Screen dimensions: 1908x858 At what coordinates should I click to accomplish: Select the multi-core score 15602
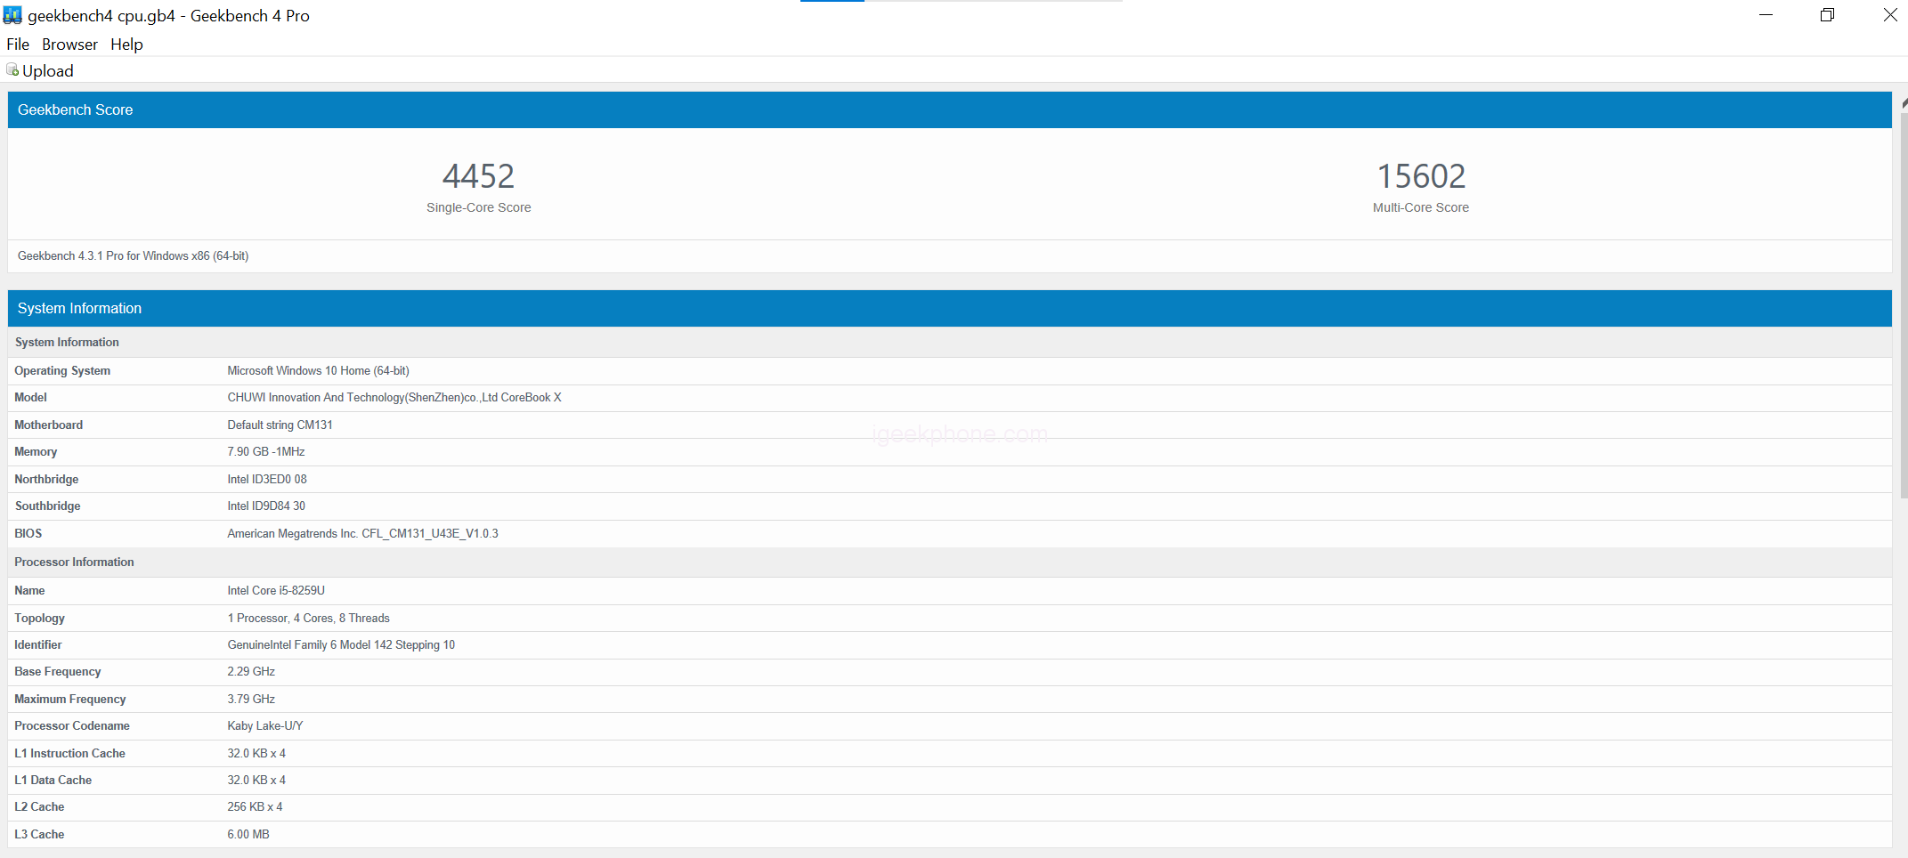point(1421,176)
